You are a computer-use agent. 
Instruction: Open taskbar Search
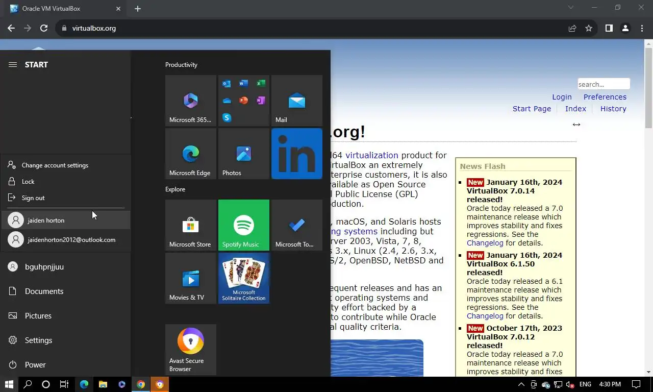[x=28, y=384]
